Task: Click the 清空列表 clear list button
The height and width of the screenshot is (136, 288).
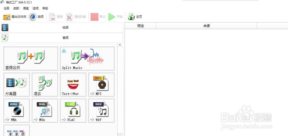Action: [x=76, y=17]
